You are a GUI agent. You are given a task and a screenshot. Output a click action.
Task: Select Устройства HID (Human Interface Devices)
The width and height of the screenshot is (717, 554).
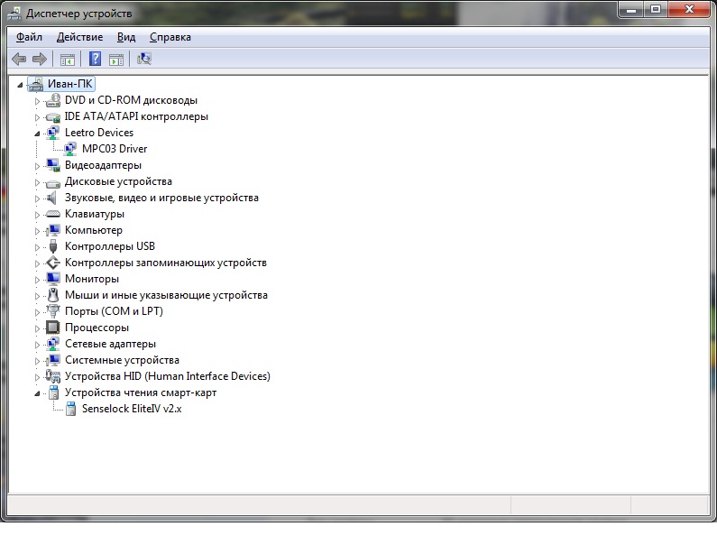(x=168, y=376)
